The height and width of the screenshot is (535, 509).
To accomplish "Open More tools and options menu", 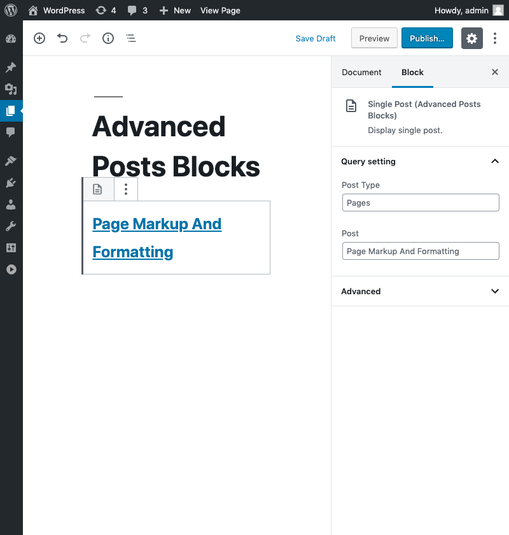I will pos(495,38).
